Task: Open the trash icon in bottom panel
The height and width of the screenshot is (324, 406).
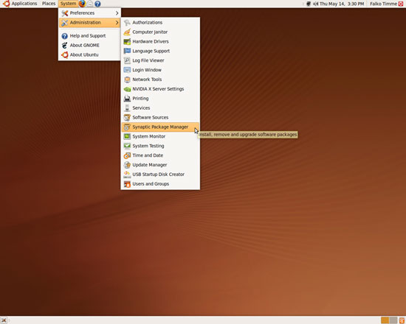Action: (x=402, y=320)
